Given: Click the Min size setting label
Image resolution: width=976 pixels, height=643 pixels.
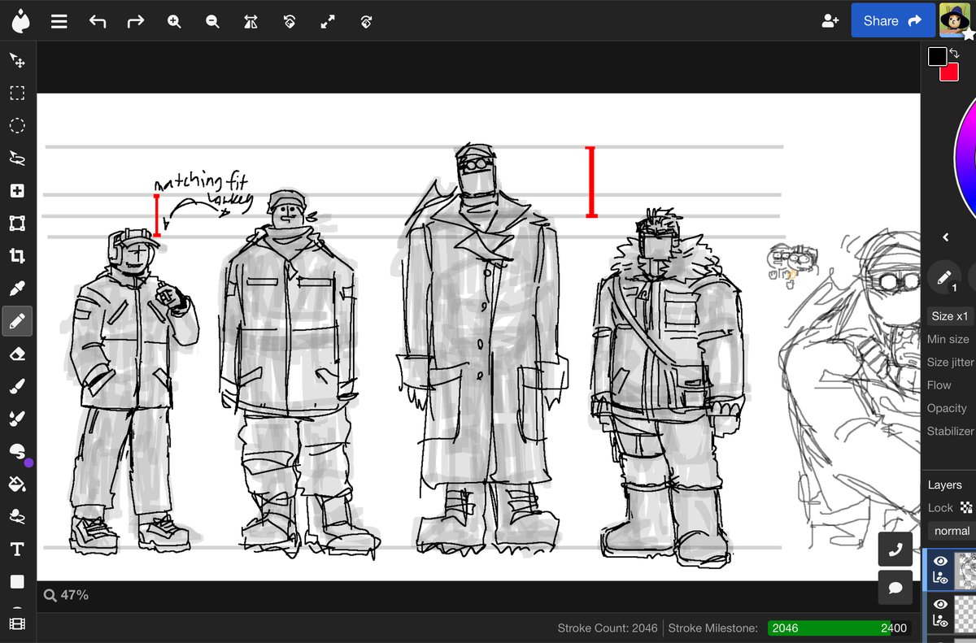Looking at the screenshot, I should [948, 339].
